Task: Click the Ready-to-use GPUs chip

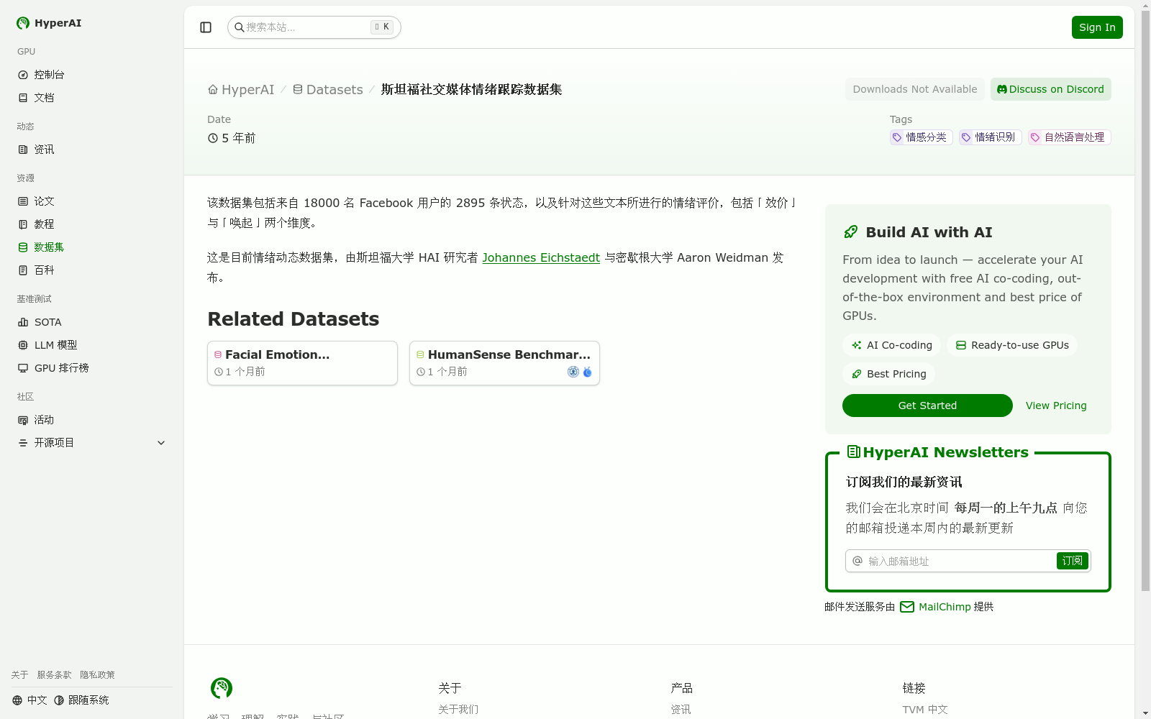Action: pyautogui.click(x=1012, y=345)
